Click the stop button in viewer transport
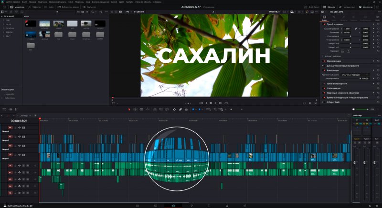The width and height of the screenshot is (382, 208). pyautogui.click(x=211, y=103)
